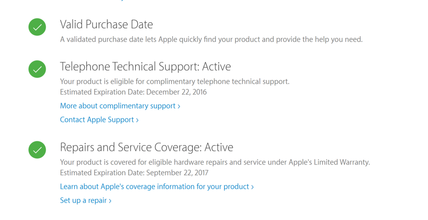Click the green checkmark beside Telephone Technical Support
This screenshot has width=428, height=220.
tap(37, 69)
